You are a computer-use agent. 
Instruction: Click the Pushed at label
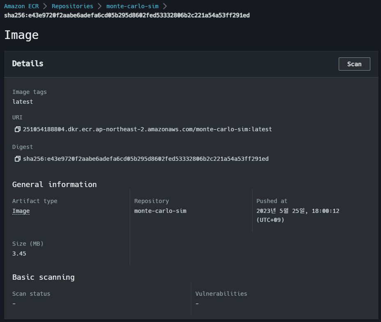coord(272,201)
